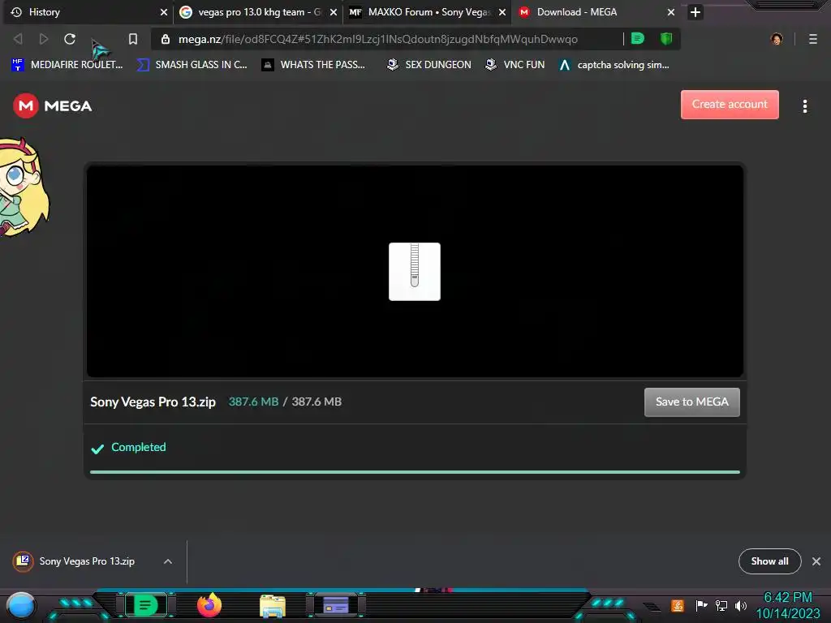Viewport: 831px width, 623px height.
Task: Open VNC FUN bookmark
Action: (515, 65)
